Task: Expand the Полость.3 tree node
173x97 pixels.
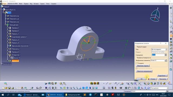Action: [x=8, y=43]
